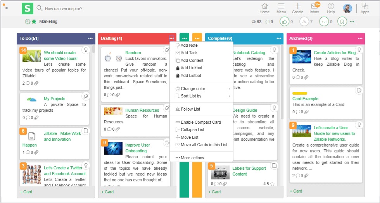Click Labels for Support Content thumbnail
The width and height of the screenshot is (380, 203).
[220, 172]
